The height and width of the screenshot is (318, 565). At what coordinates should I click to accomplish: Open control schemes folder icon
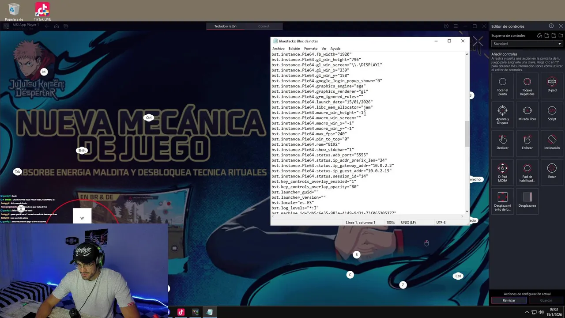tap(561, 35)
